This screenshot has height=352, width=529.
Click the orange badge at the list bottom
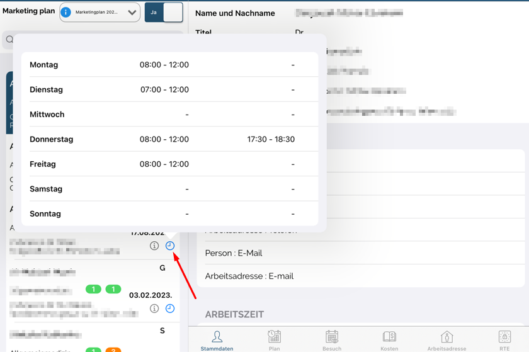pyautogui.click(x=113, y=350)
